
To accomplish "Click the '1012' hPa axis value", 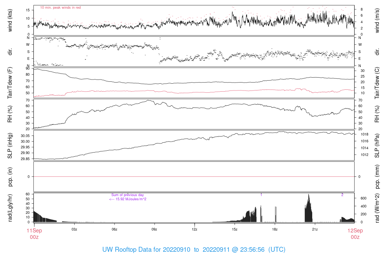I will coord(365,155).
